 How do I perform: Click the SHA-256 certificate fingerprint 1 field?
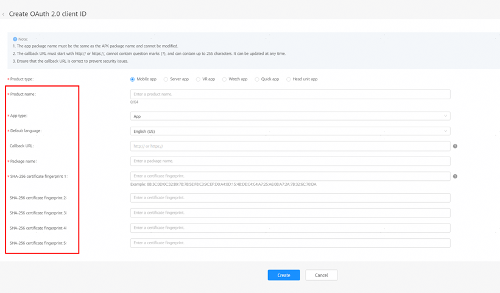coord(290,176)
